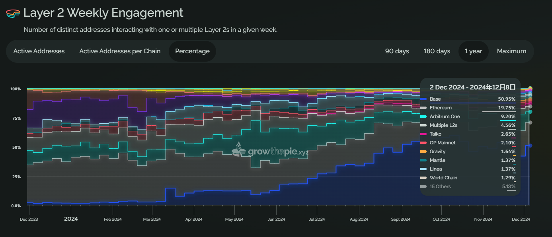Screen dimensions: 552x237
Task: Click the Multiple L2s legend entry
Action: click(443, 125)
